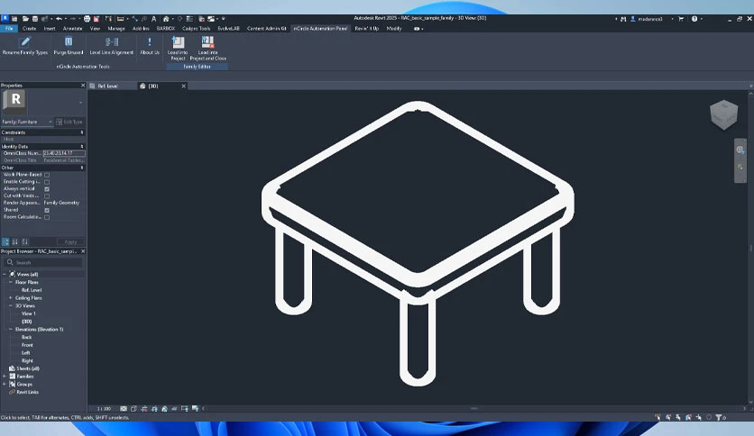Click the Save icon in quick access toolbar
The width and height of the screenshot is (754, 436).
[35, 19]
